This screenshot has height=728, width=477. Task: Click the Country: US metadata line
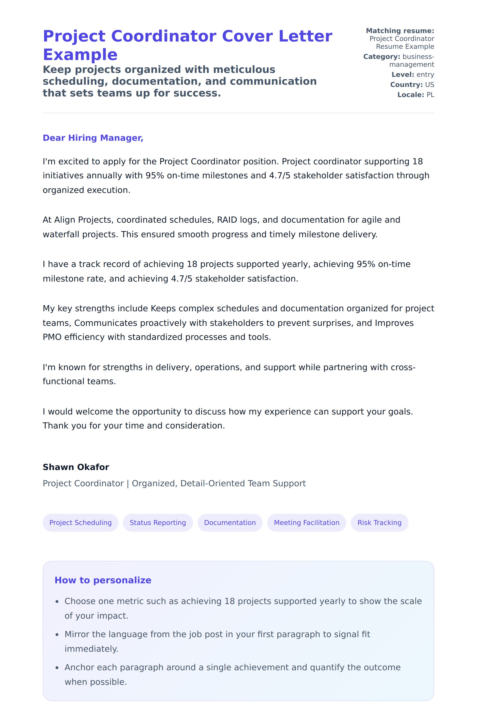(x=412, y=85)
